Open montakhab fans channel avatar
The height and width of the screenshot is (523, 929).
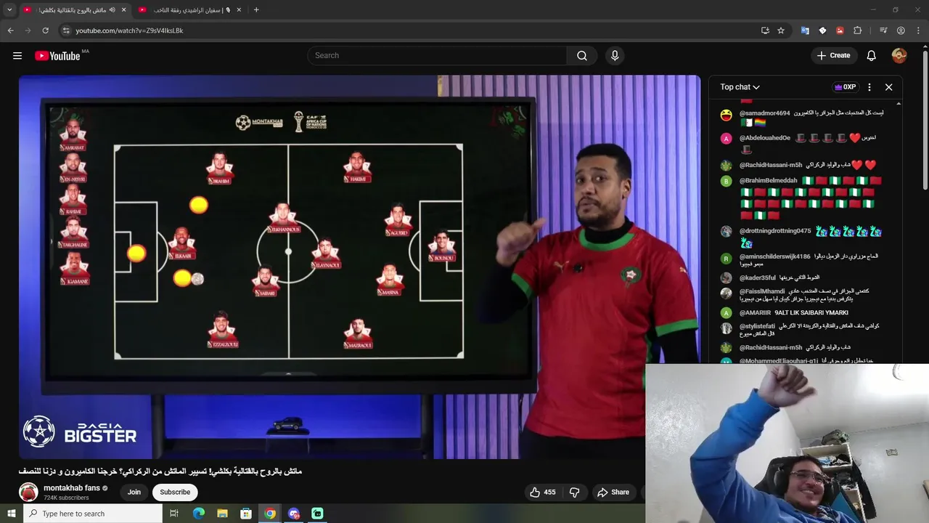(28, 492)
